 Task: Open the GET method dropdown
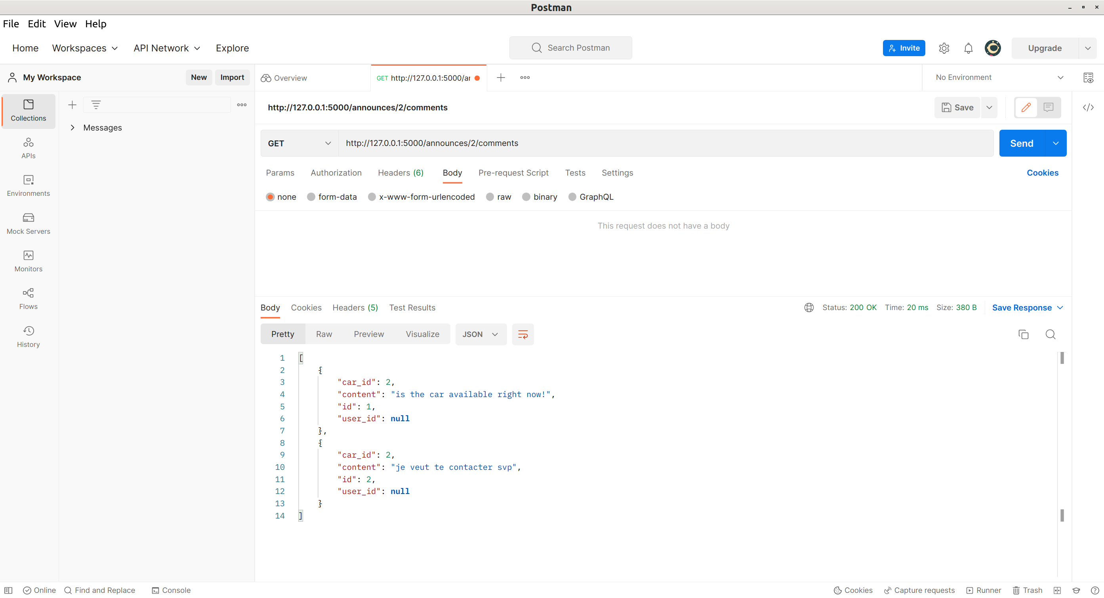[299, 143]
